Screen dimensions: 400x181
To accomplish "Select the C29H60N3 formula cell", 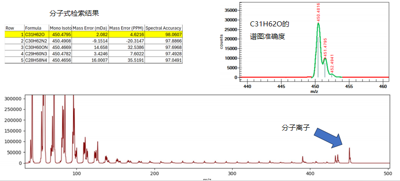I will point(37,54).
